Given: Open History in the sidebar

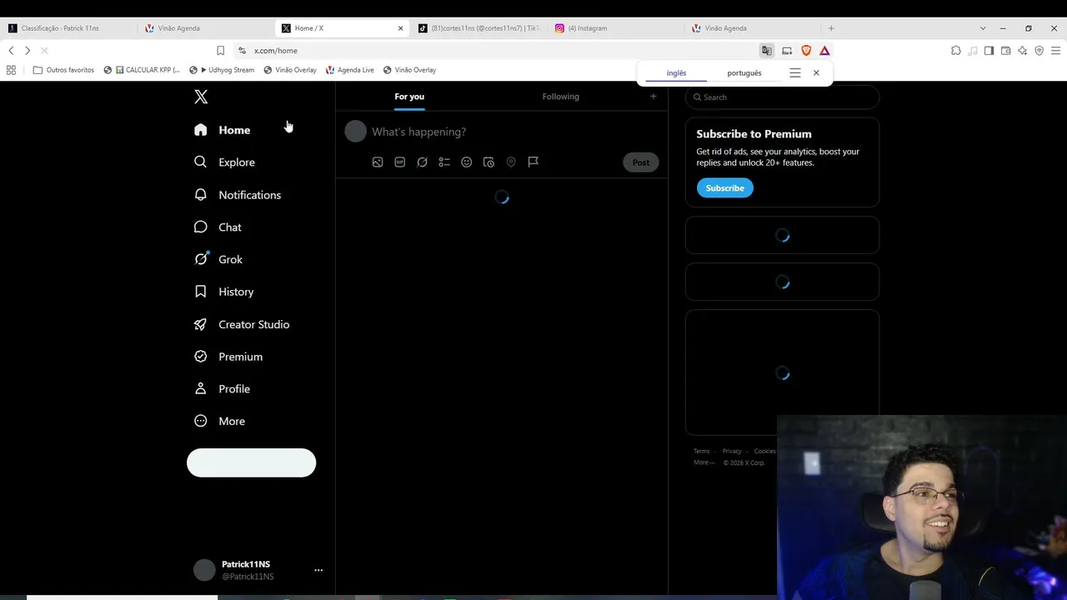Looking at the screenshot, I should coord(223,292).
